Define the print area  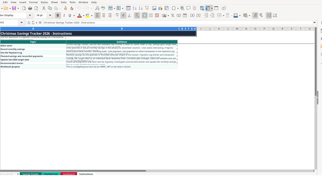click(202, 8)
